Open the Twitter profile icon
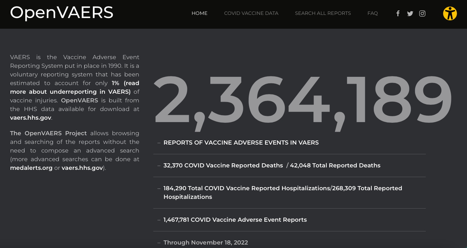The height and width of the screenshot is (248, 467). click(410, 13)
